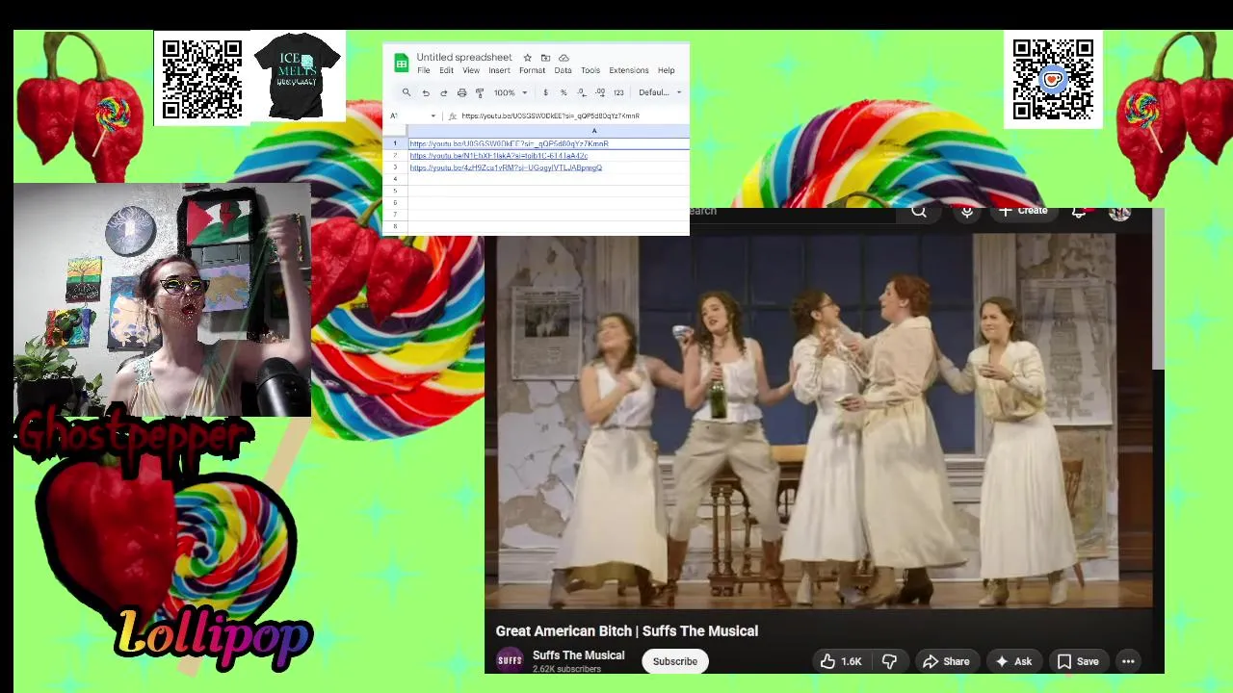The height and width of the screenshot is (693, 1233).
Task: Like the video with 1.6K likes
Action: click(841, 661)
